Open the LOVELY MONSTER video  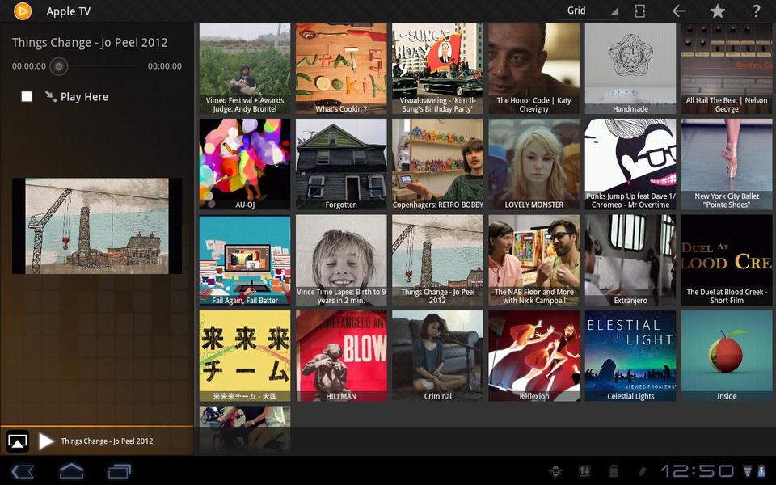(534, 164)
